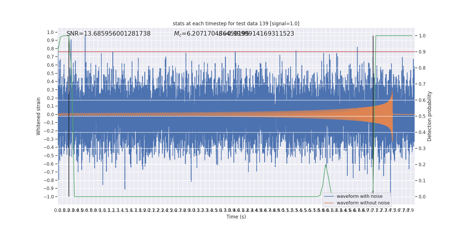Click the 1.0 tick on detection probability axis
Image resolution: width=461 pixels, height=230 pixels.
[x=422, y=36]
